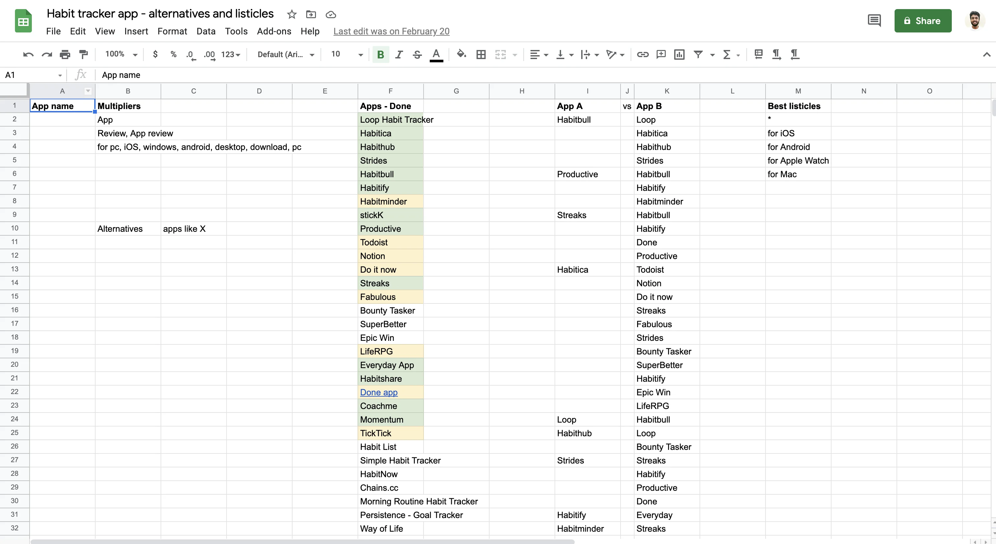This screenshot has height=544, width=996.
Task: Star this spreadsheet document
Action: pos(292,15)
